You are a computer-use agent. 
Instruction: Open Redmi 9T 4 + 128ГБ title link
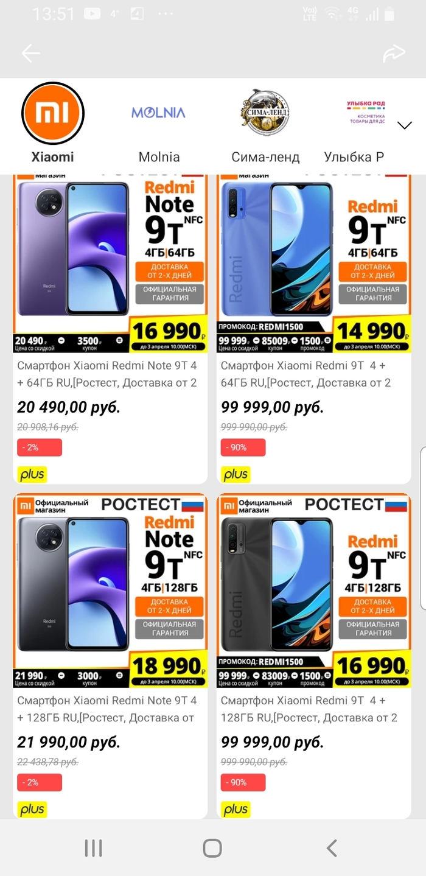tap(309, 709)
